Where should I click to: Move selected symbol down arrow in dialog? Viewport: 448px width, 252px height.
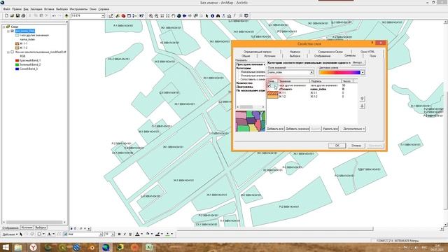[x=363, y=106]
